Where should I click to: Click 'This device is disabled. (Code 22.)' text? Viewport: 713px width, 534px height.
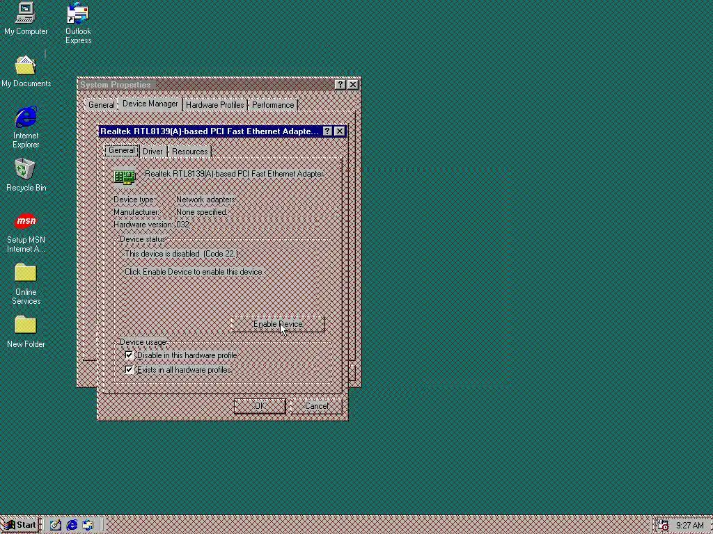[181, 254]
